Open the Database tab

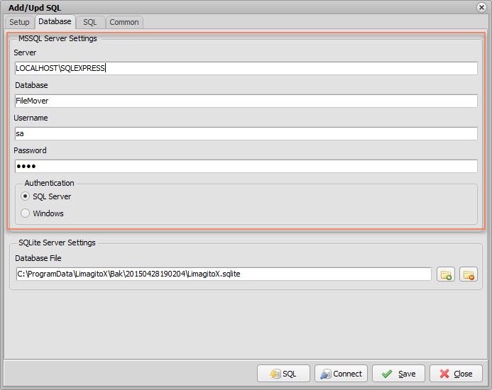click(x=55, y=21)
